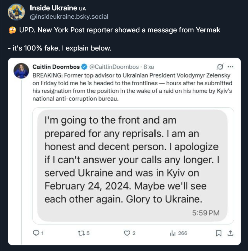Click the reply speech bubble icon

coord(36,233)
